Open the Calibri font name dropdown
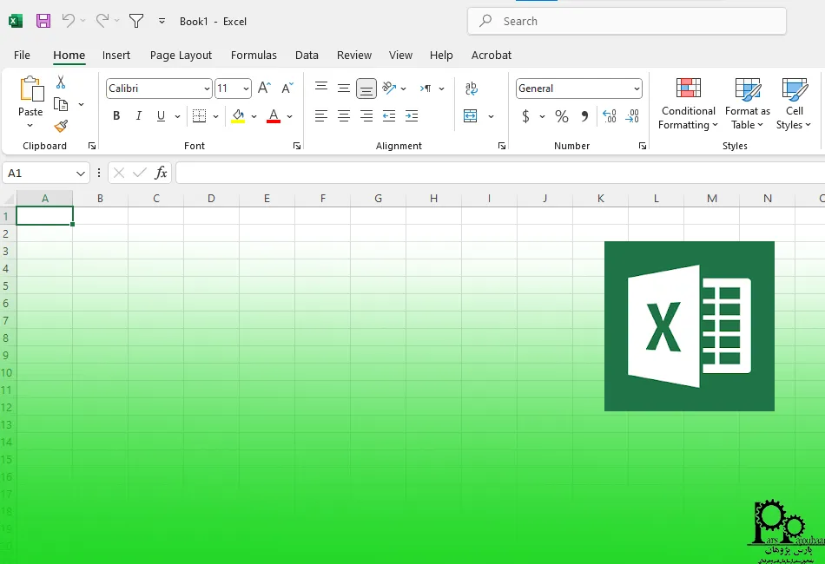 (x=207, y=89)
